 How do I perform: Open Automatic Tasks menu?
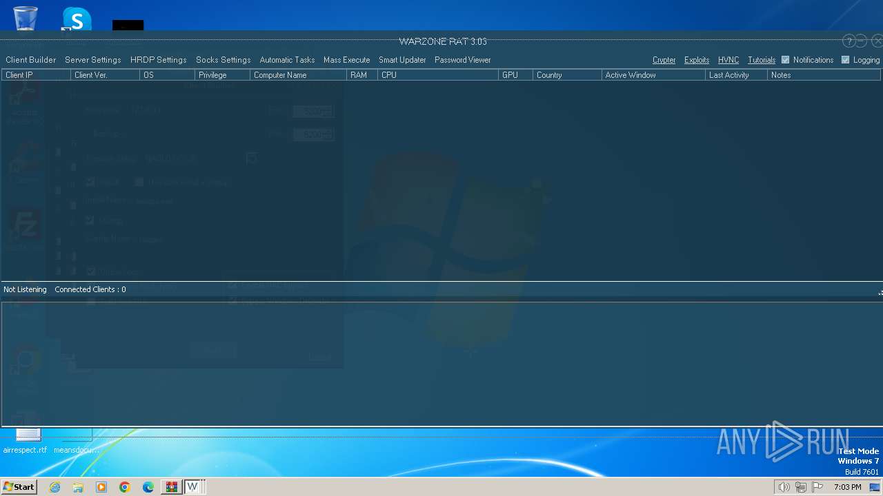[287, 60]
